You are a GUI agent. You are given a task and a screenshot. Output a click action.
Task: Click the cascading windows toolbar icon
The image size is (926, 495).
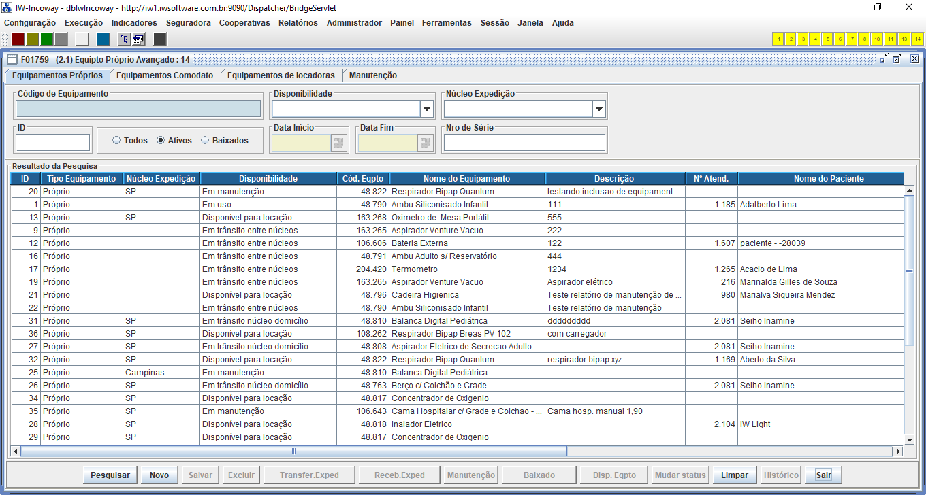click(138, 39)
